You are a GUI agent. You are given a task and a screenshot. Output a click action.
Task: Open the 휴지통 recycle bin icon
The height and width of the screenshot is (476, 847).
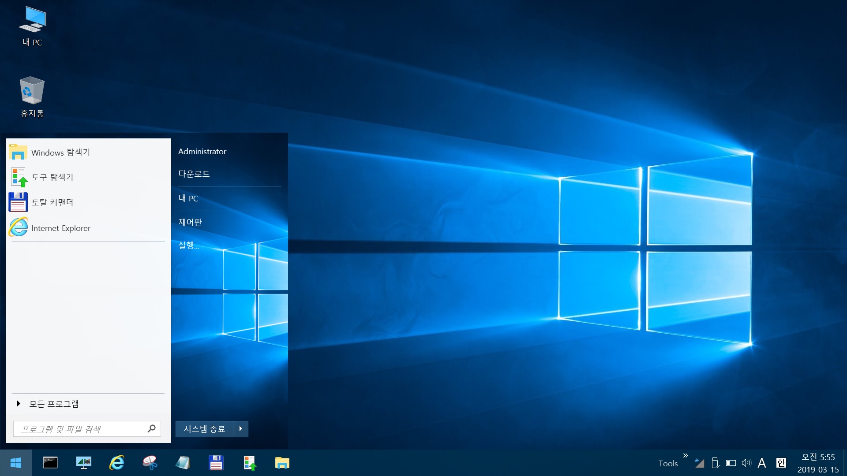(32, 97)
